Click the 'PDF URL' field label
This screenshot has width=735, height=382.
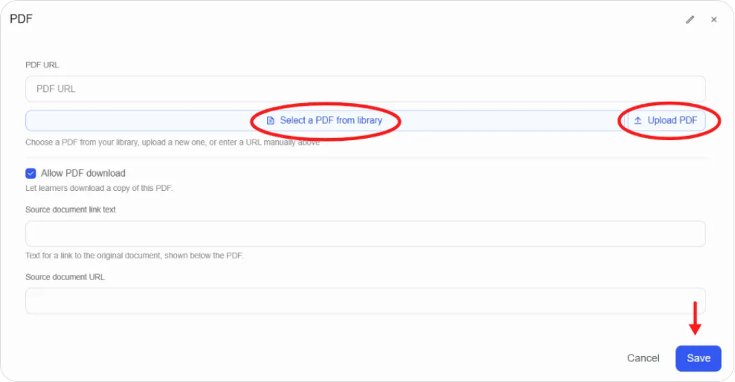click(42, 65)
